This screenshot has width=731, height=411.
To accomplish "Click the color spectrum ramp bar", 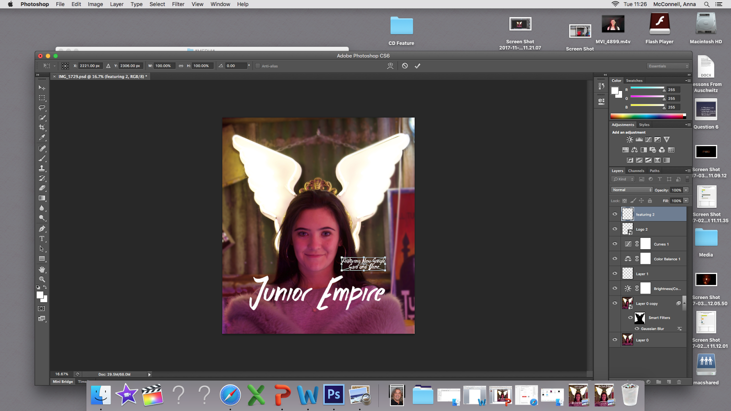I will (x=648, y=116).
